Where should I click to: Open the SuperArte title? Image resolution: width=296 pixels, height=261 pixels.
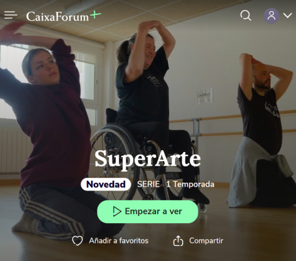tap(148, 159)
